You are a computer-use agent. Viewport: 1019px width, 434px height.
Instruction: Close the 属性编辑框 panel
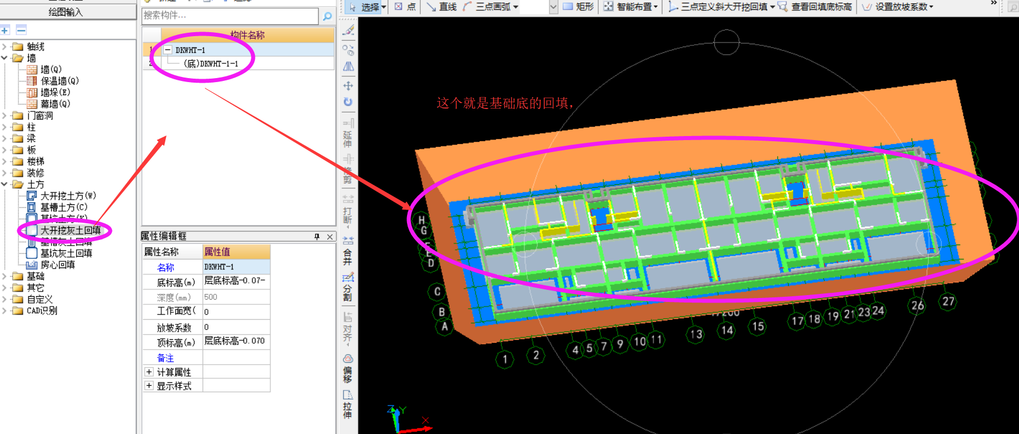(330, 237)
